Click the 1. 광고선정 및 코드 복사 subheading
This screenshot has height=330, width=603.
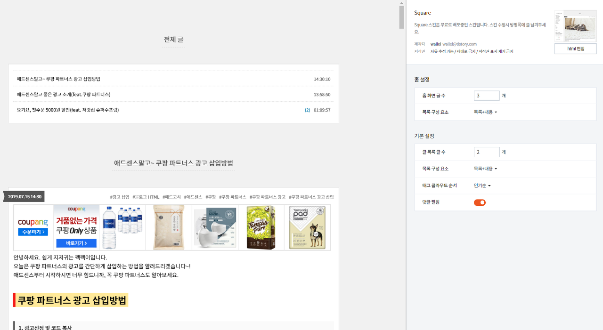[45, 327]
